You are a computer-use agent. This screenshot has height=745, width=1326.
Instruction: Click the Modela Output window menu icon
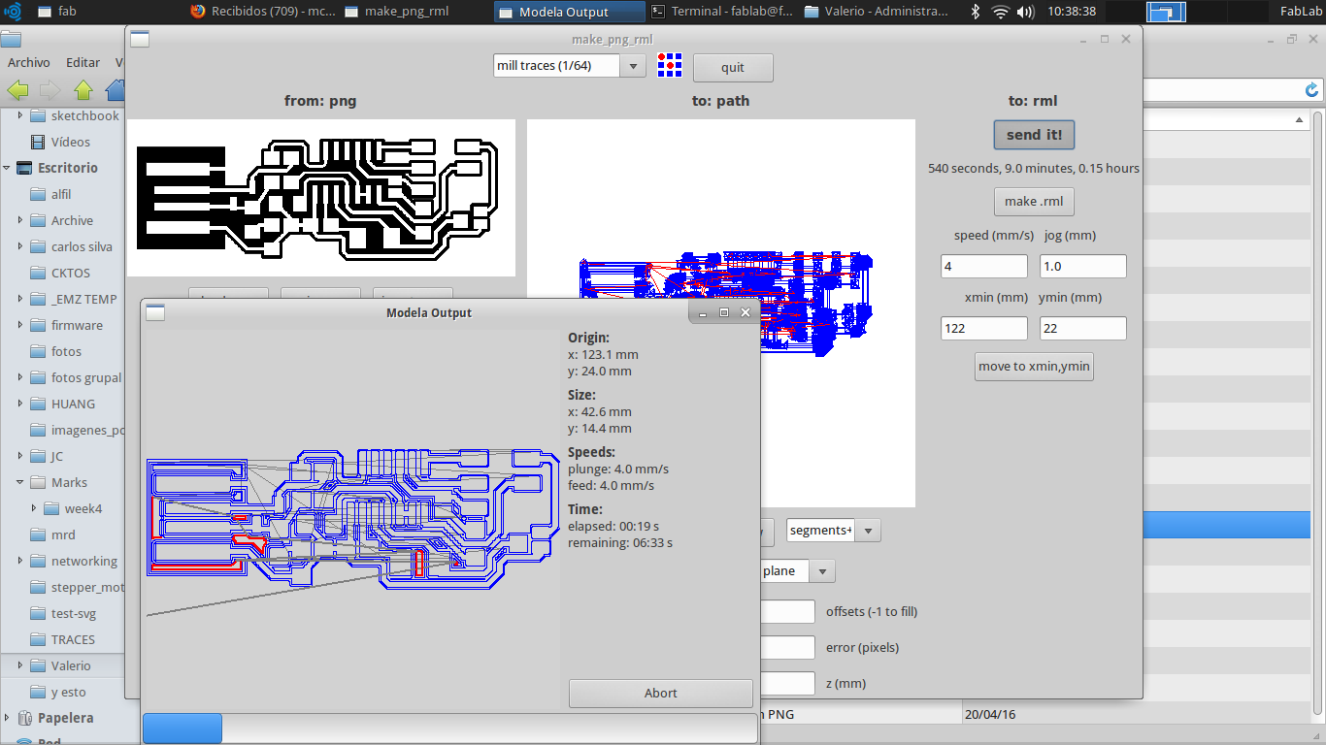155,312
